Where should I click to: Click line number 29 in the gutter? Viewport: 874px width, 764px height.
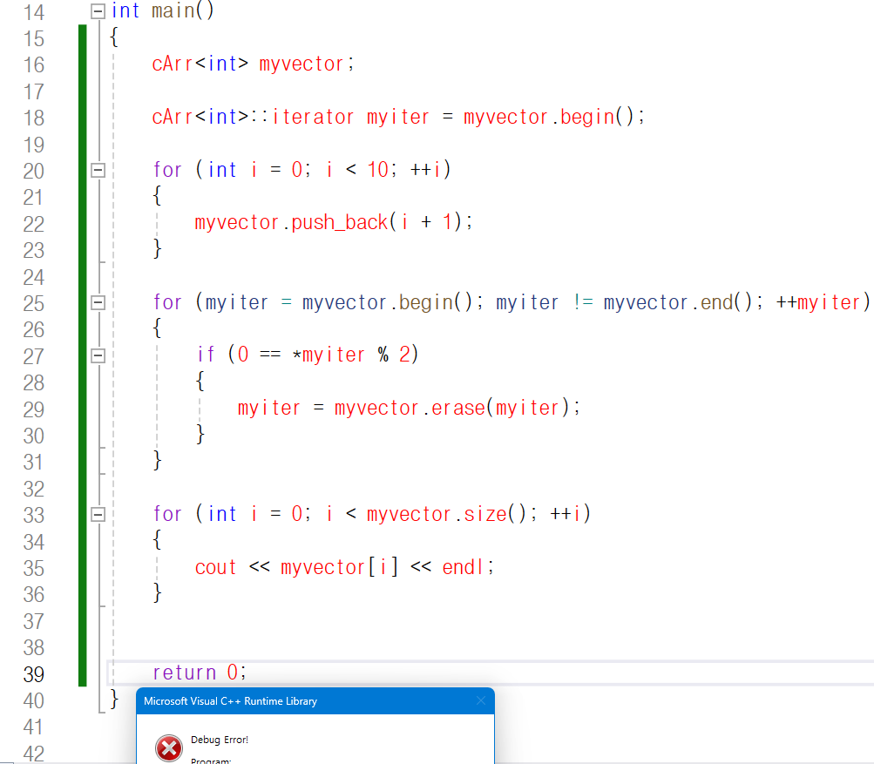pos(33,409)
